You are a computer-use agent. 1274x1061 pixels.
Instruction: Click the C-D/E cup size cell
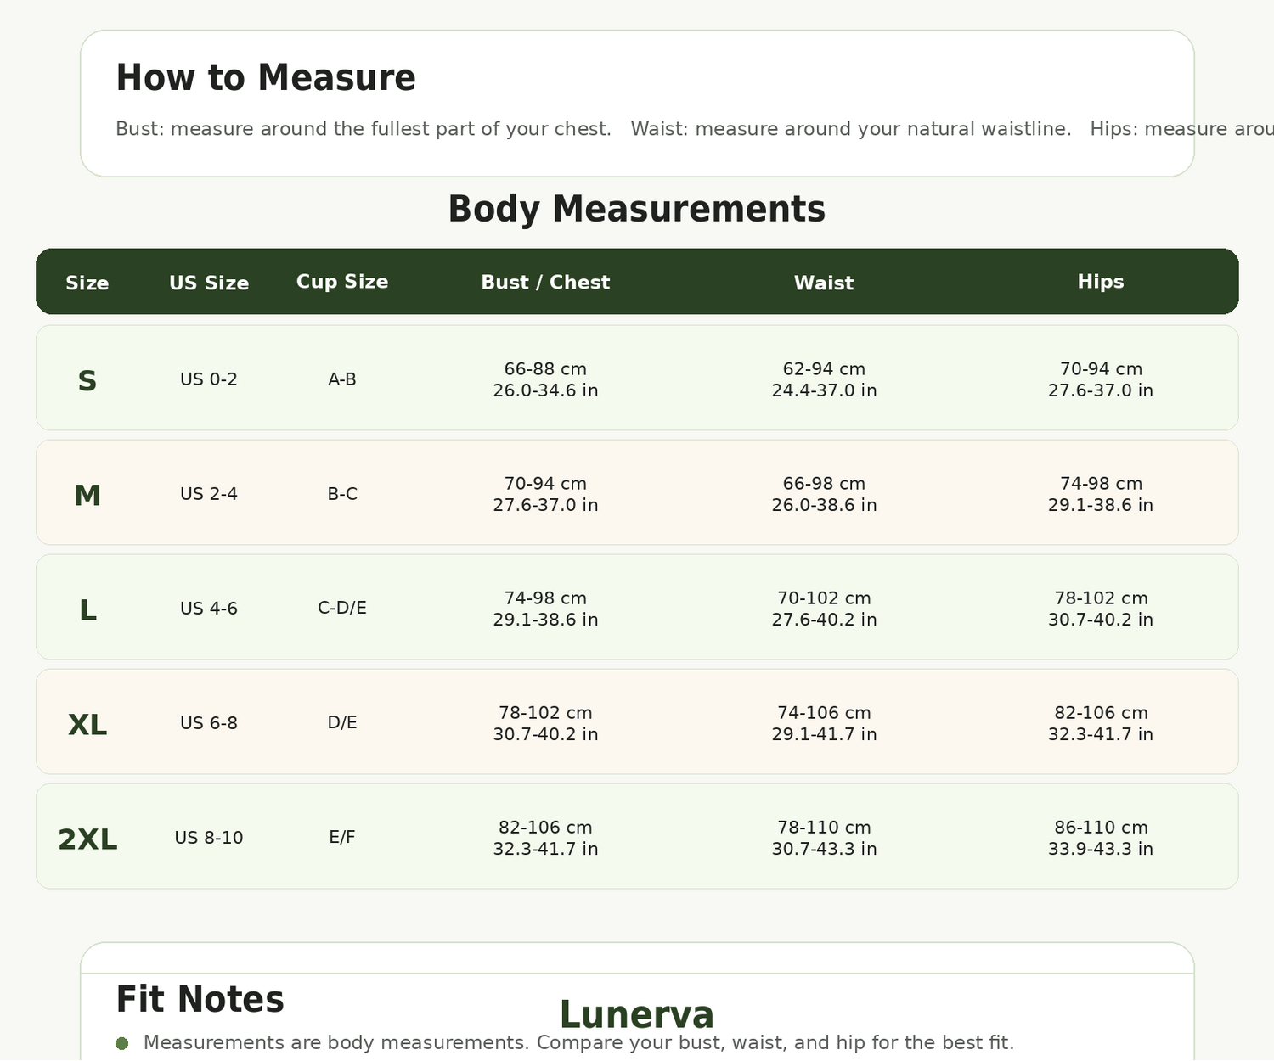pyautogui.click(x=342, y=608)
